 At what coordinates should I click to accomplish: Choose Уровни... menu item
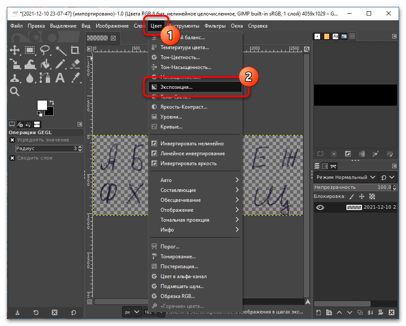[x=195, y=117]
